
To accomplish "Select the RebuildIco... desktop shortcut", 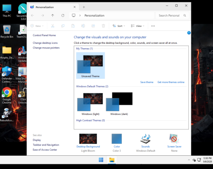I will (7, 115).
